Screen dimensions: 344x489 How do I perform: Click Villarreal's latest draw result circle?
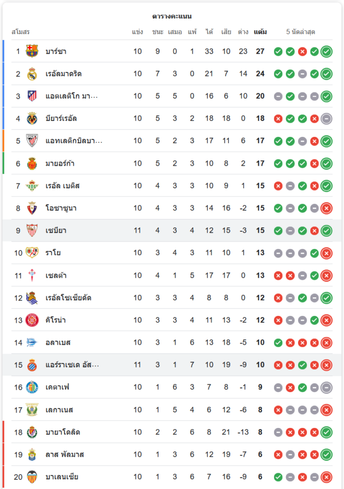click(x=326, y=118)
